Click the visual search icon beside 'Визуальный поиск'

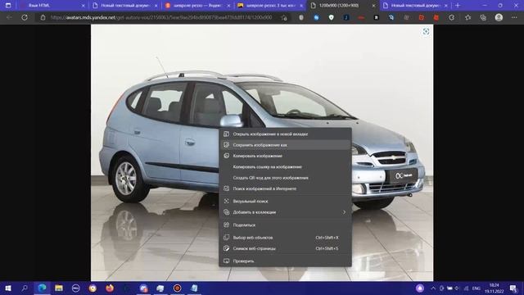(226, 201)
